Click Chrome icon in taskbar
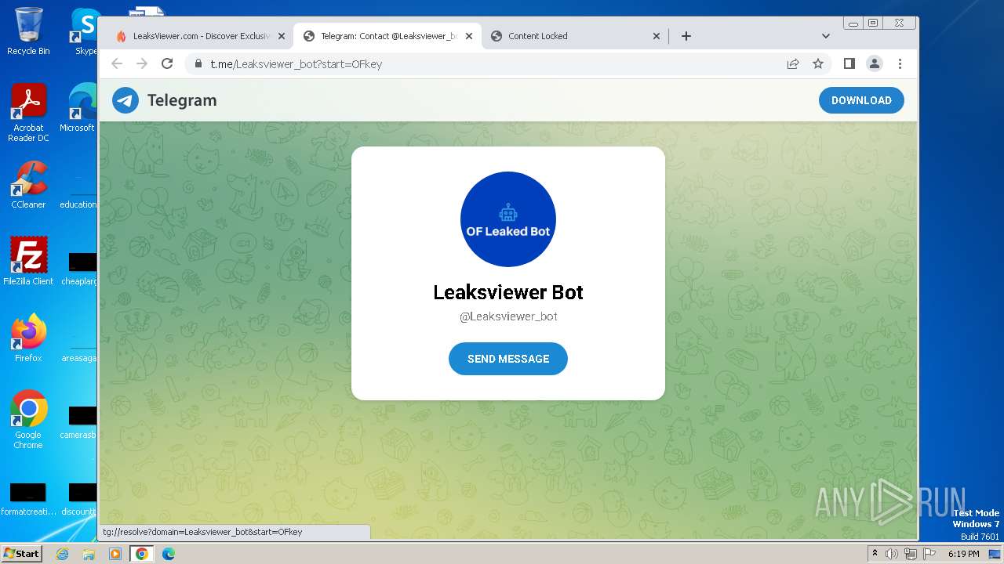The width and height of the screenshot is (1004, 564). coord(142,554)
